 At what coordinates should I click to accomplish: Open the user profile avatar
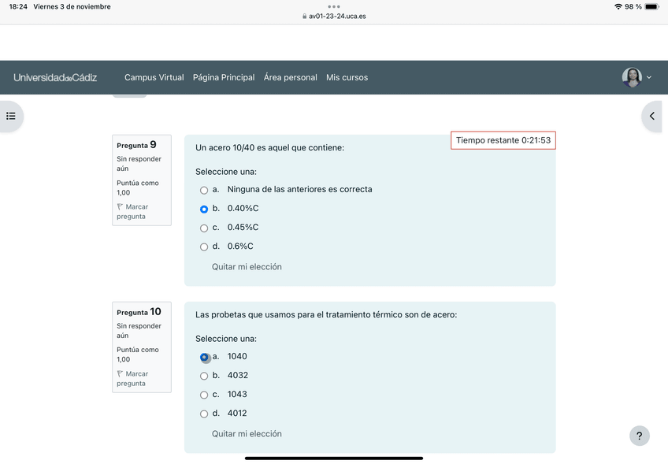[632, 77]
